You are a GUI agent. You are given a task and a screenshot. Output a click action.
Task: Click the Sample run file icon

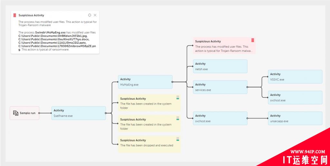(x=15, y=113)
